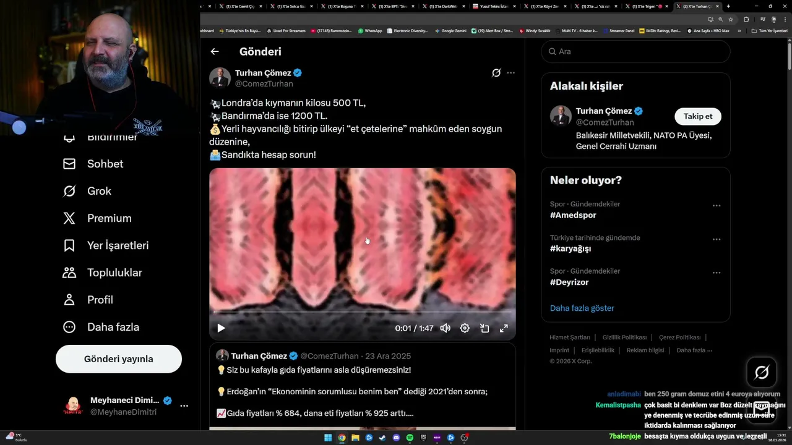Click Daha fazla göster under trends
792x445 pixels.
click(582, 308)
